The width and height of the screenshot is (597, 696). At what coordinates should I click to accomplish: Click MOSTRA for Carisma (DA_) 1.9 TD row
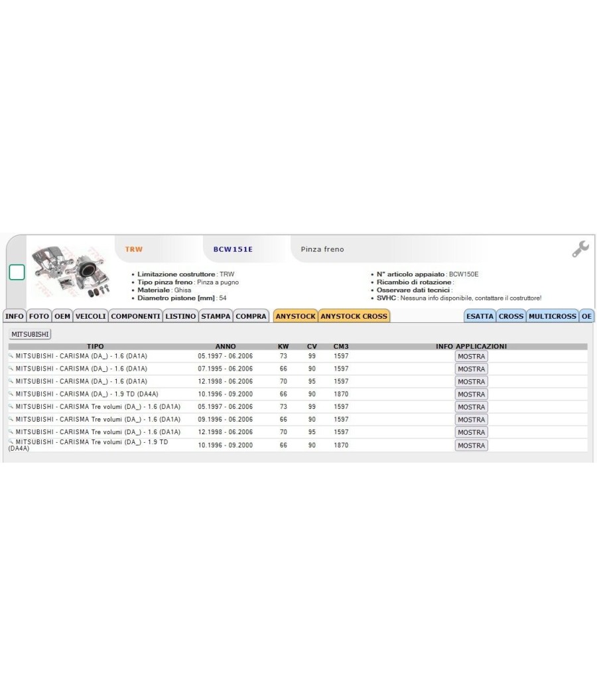[471, 394]
